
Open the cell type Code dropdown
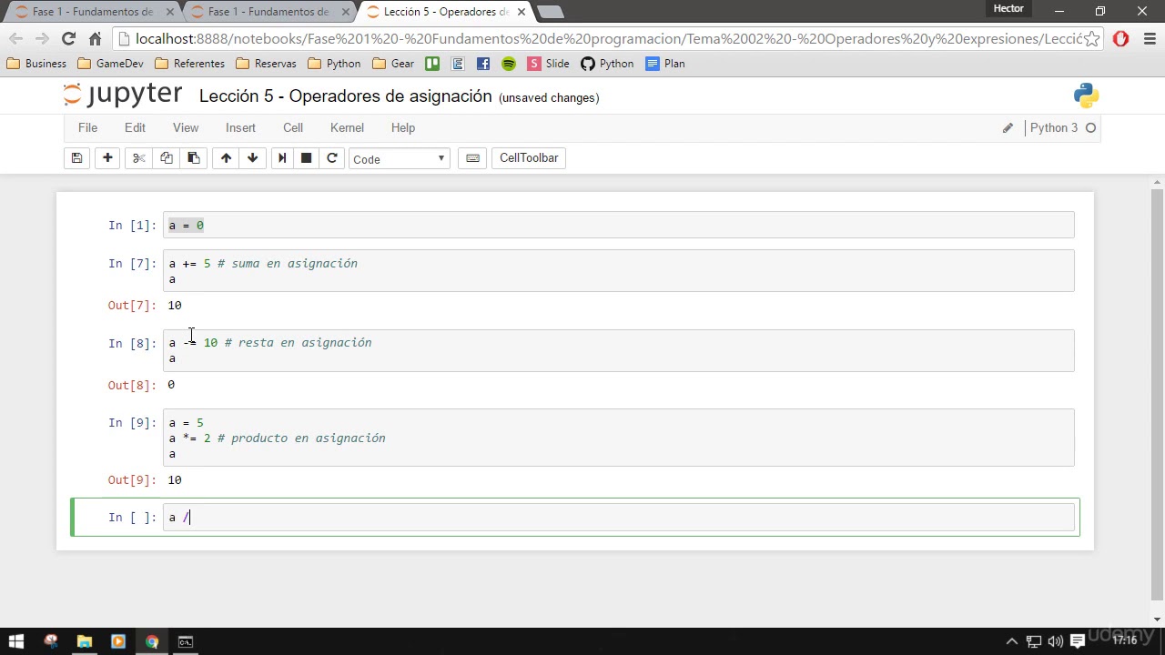tap(399, 159)
